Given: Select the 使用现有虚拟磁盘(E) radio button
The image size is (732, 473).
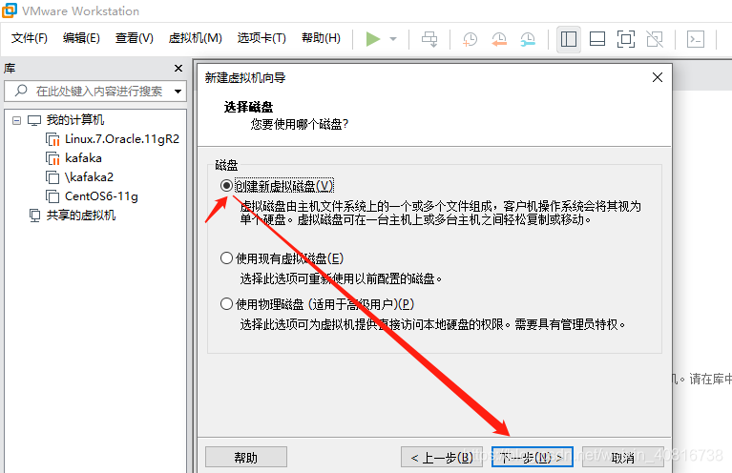Looking at the screenshot, I should [226, 258].
